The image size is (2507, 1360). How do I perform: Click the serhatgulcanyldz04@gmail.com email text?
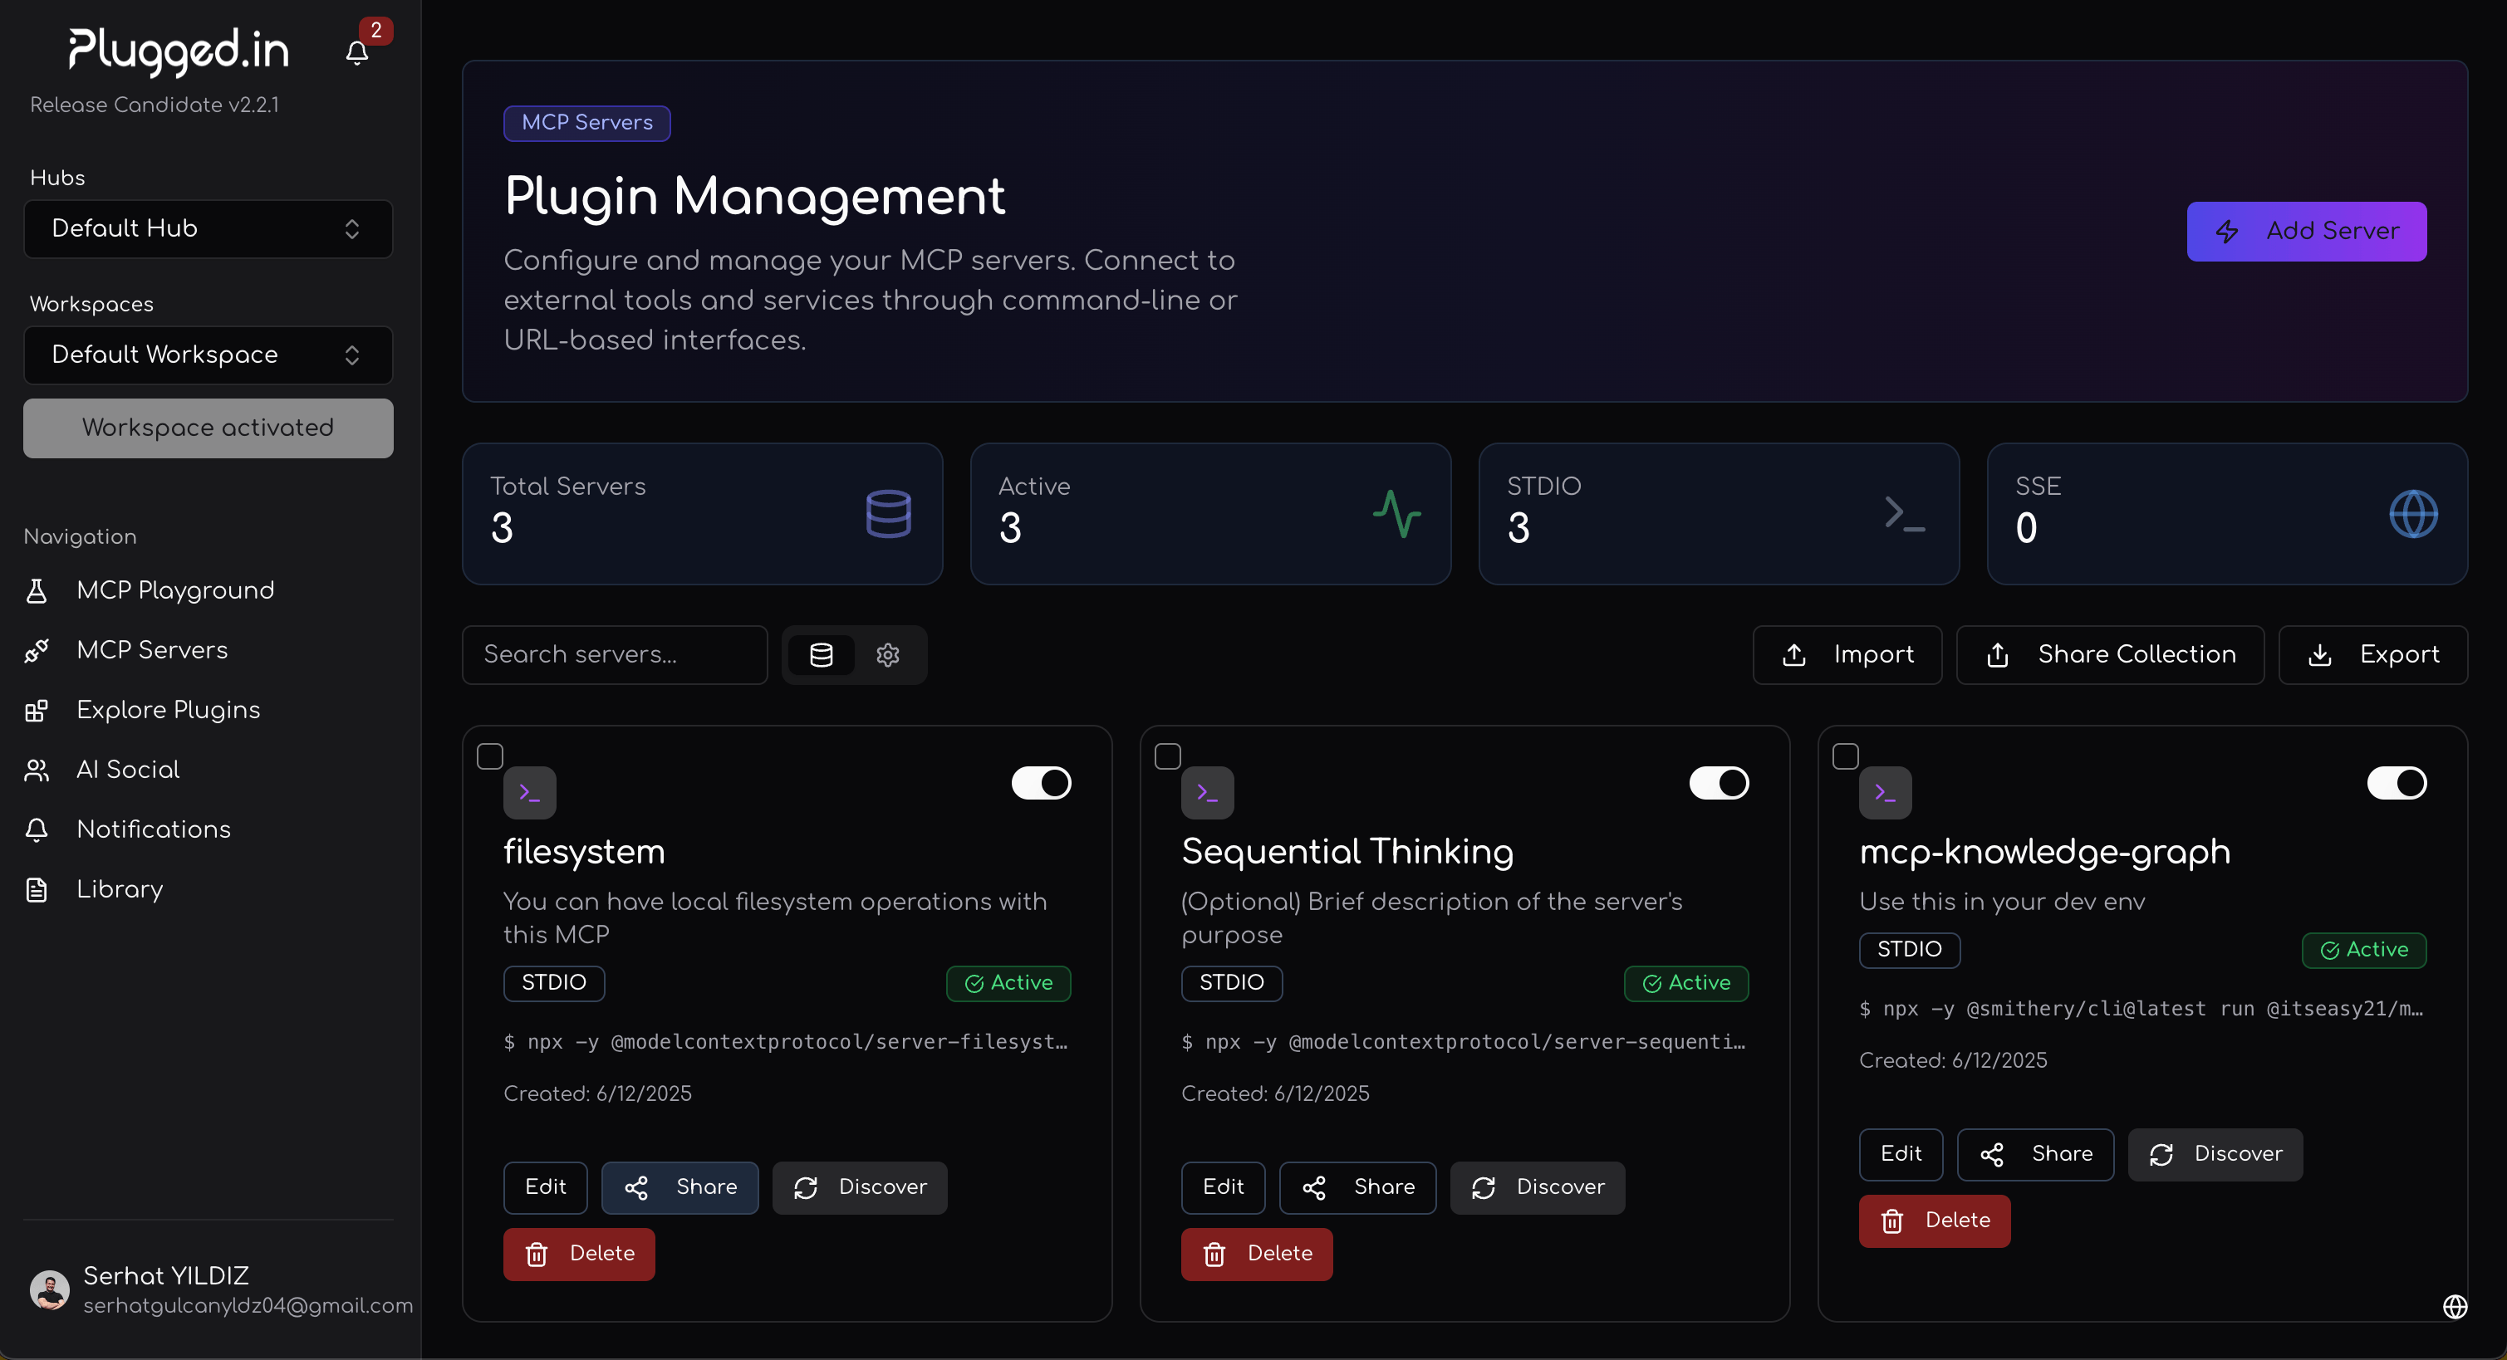pyautogui.click(x=248, y=1307)
